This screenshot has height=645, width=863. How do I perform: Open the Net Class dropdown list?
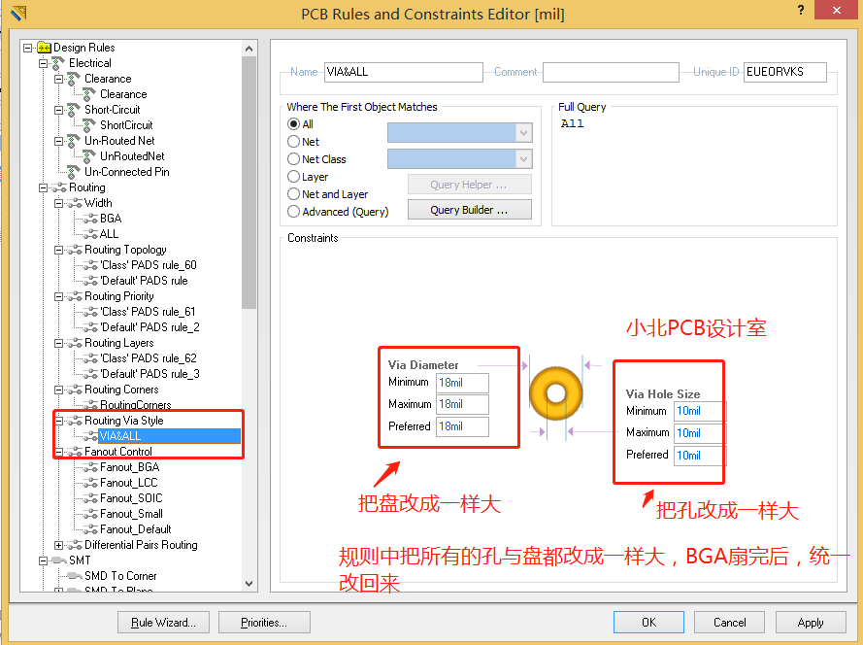(x=523, y=159)
